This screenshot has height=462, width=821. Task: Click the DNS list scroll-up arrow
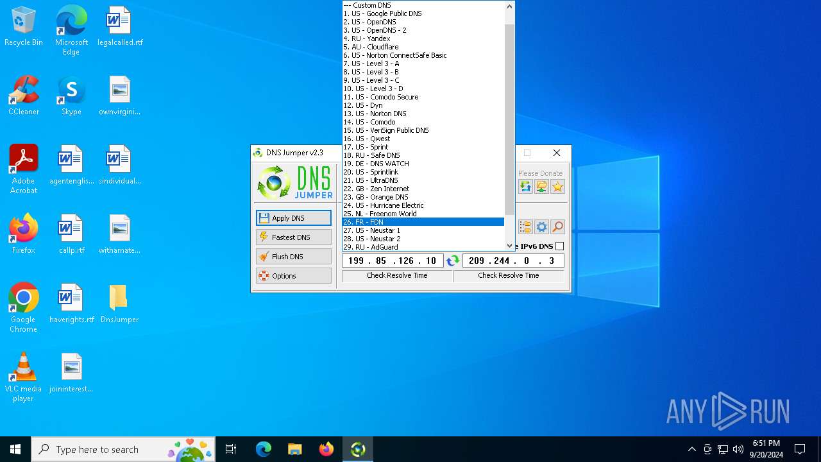coord(509,6)
